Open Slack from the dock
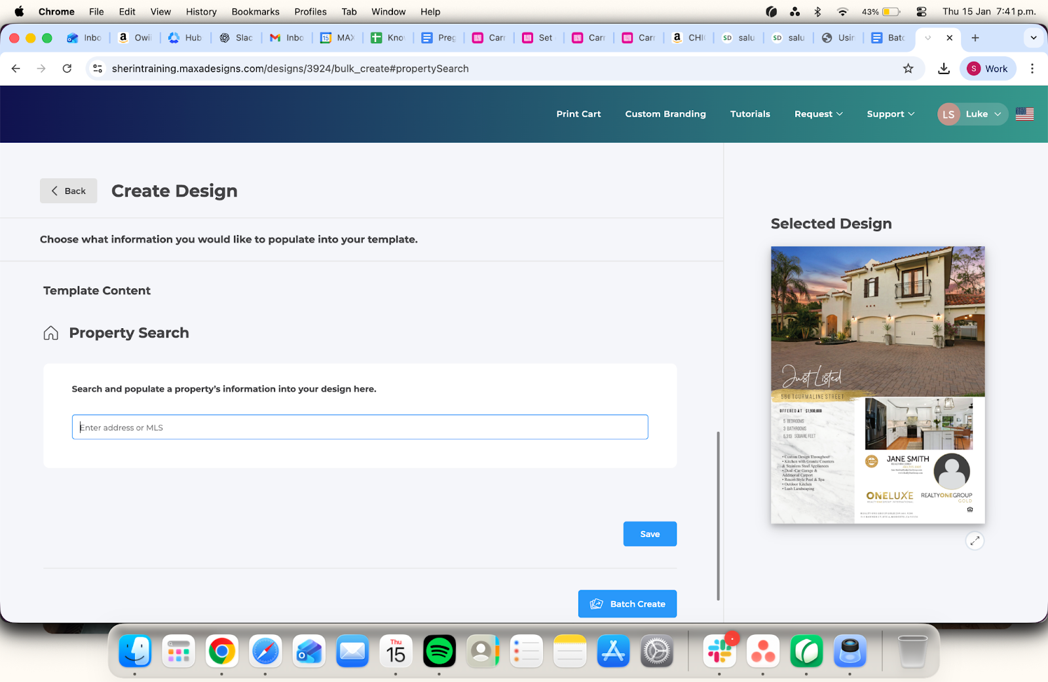 point(719,651)
